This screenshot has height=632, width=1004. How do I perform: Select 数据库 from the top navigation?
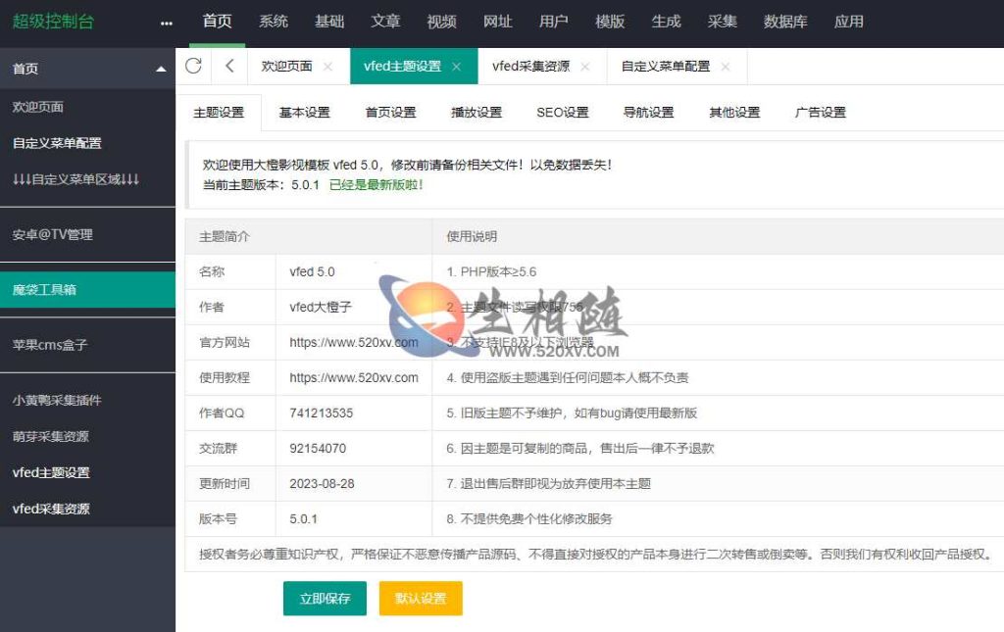[x=785, y=22]
